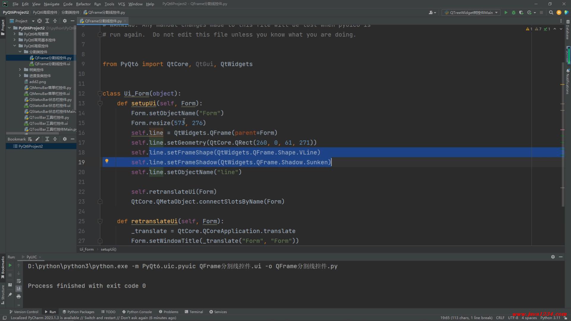Toggle soft-wrap in Run console

pyautogui.click(x=19, y=281)
